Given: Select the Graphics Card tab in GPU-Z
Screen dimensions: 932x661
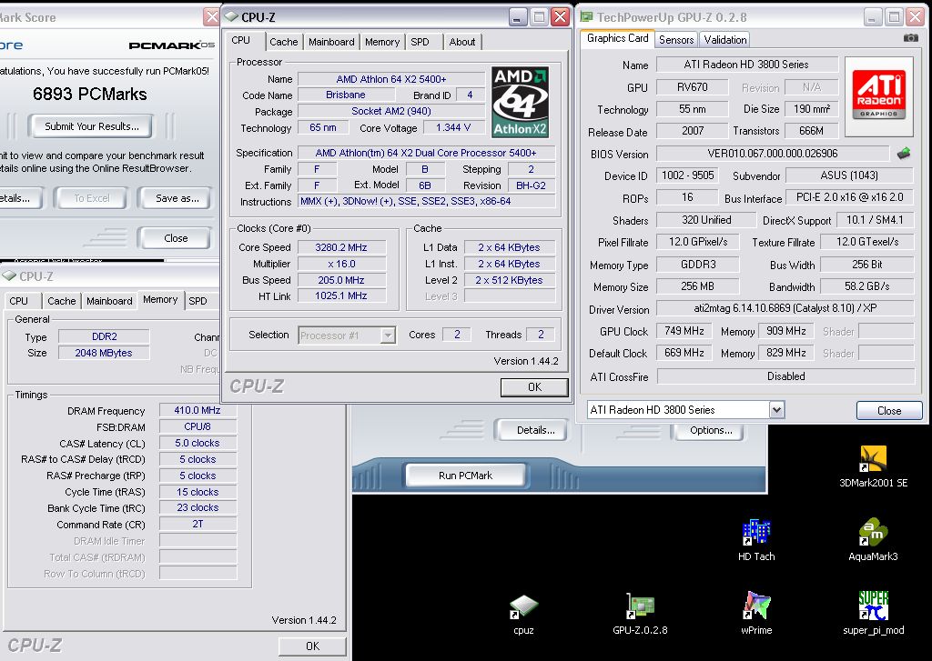Looking at the screenshot, I should [618, 38].
